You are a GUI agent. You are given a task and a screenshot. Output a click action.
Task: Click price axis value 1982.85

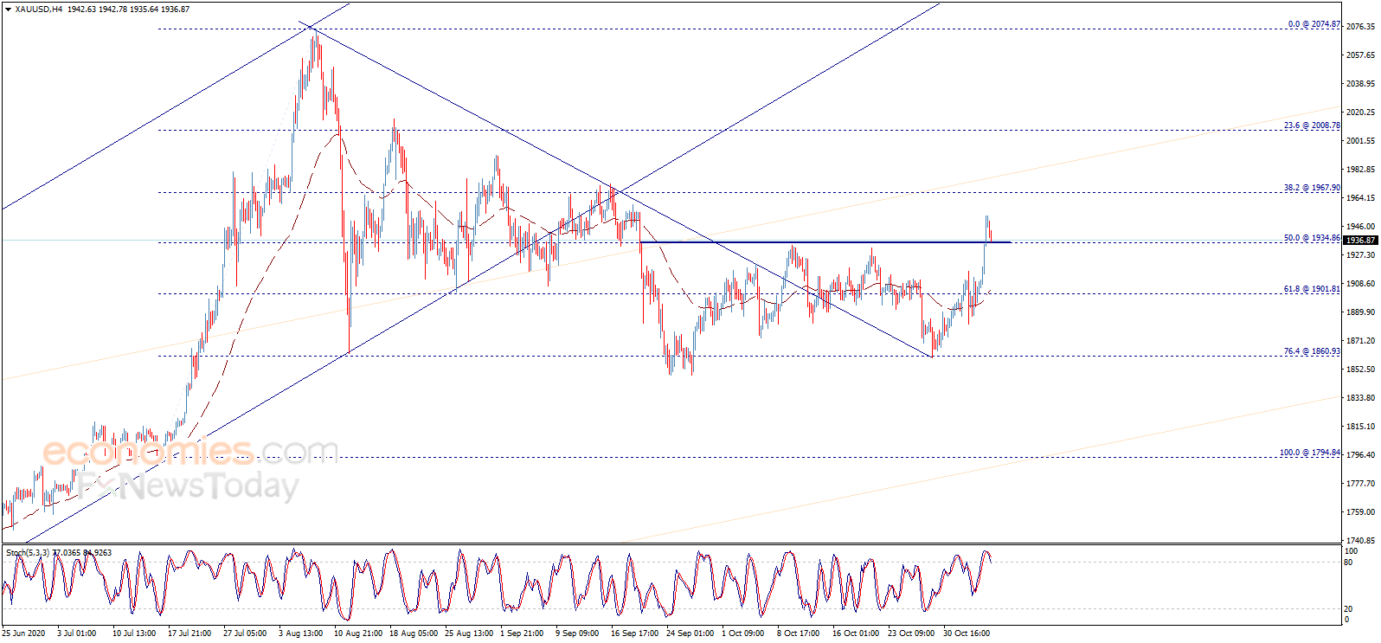[1360, 170]
